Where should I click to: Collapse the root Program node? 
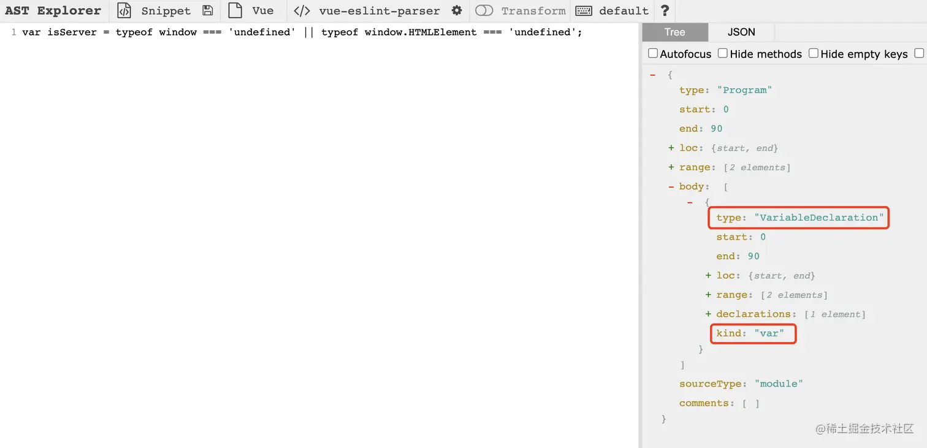pos(652,75)
